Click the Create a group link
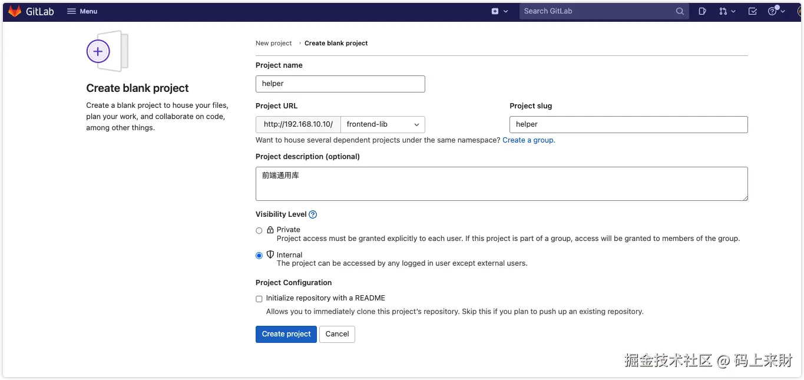 [528, 140]
